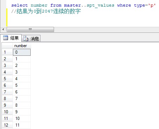The height and width of the screenshot is (129, 159).
Task: Click row header 6 in results grid
Action: (7, 85)
